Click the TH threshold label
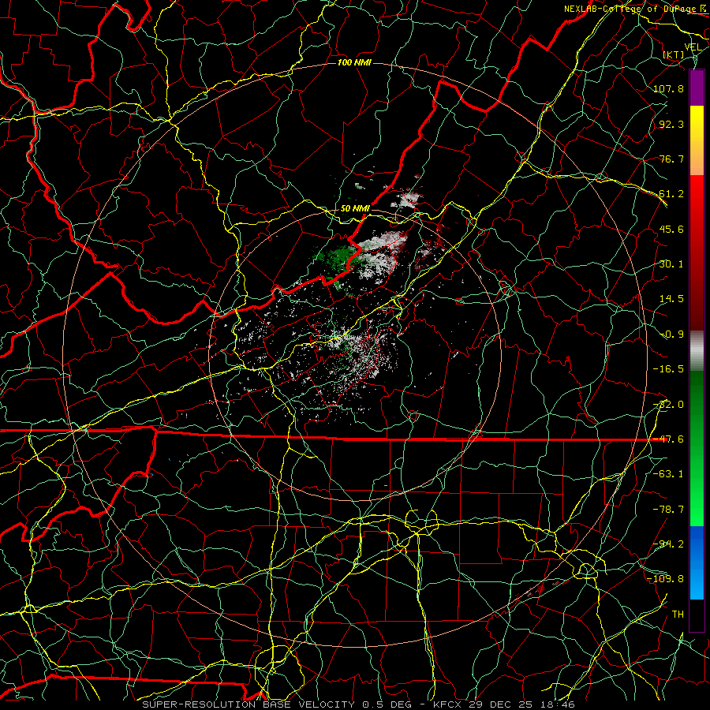This screenshot has width=710, height=710. (678, 615)
